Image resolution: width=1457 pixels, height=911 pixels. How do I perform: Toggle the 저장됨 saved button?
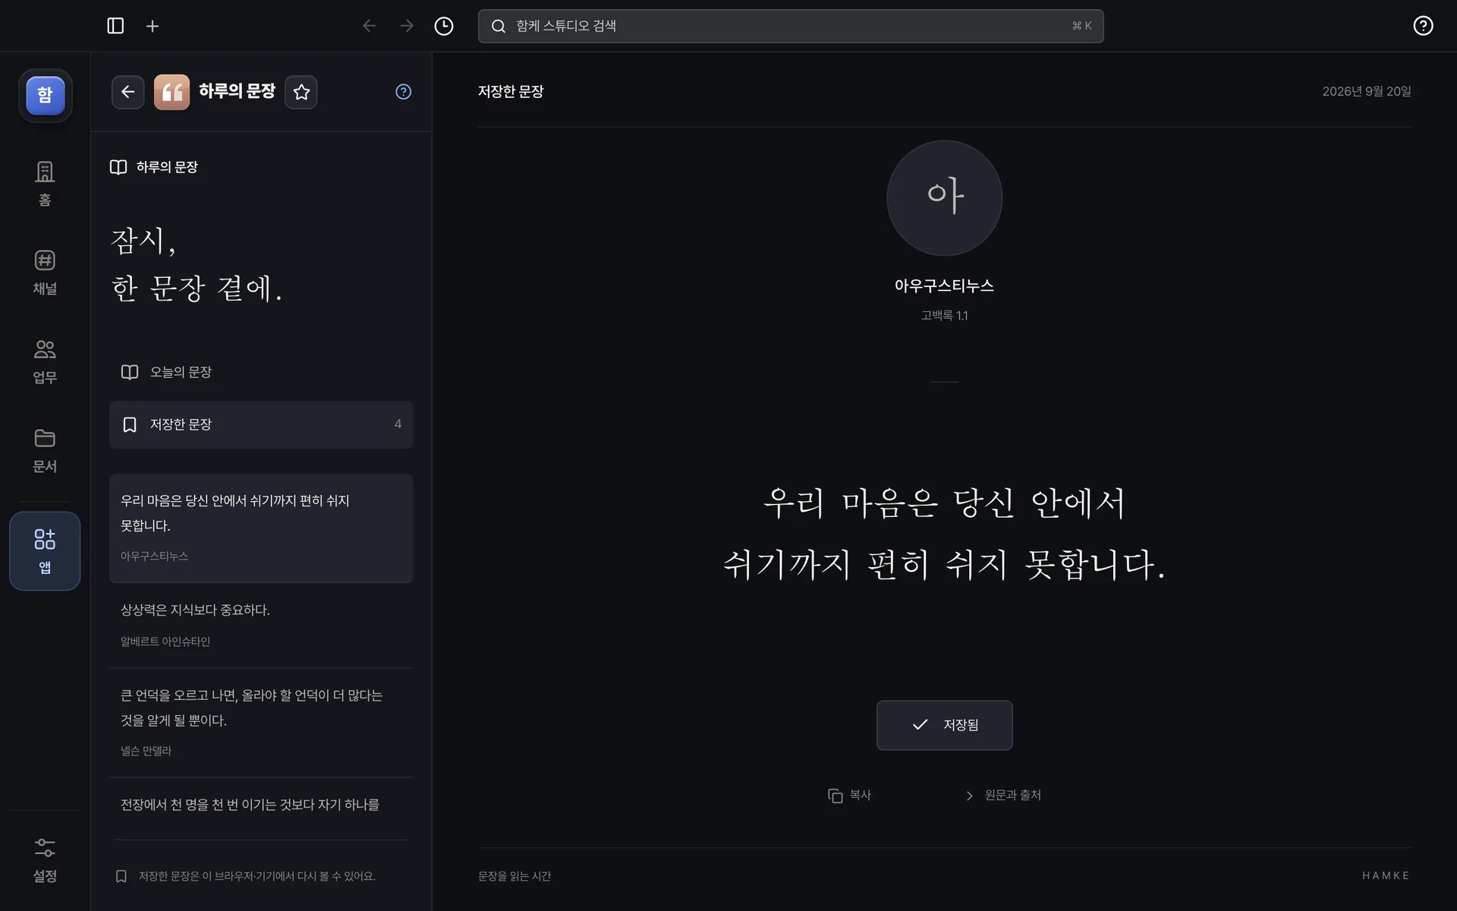944,725
